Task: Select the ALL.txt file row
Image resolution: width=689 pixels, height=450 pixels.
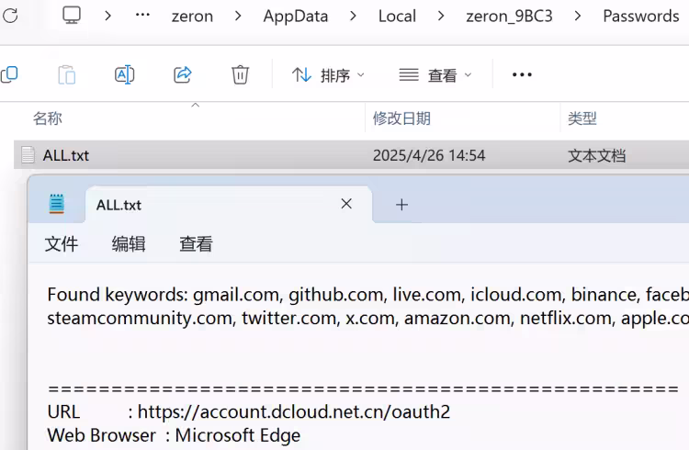Action: [351, 154]
